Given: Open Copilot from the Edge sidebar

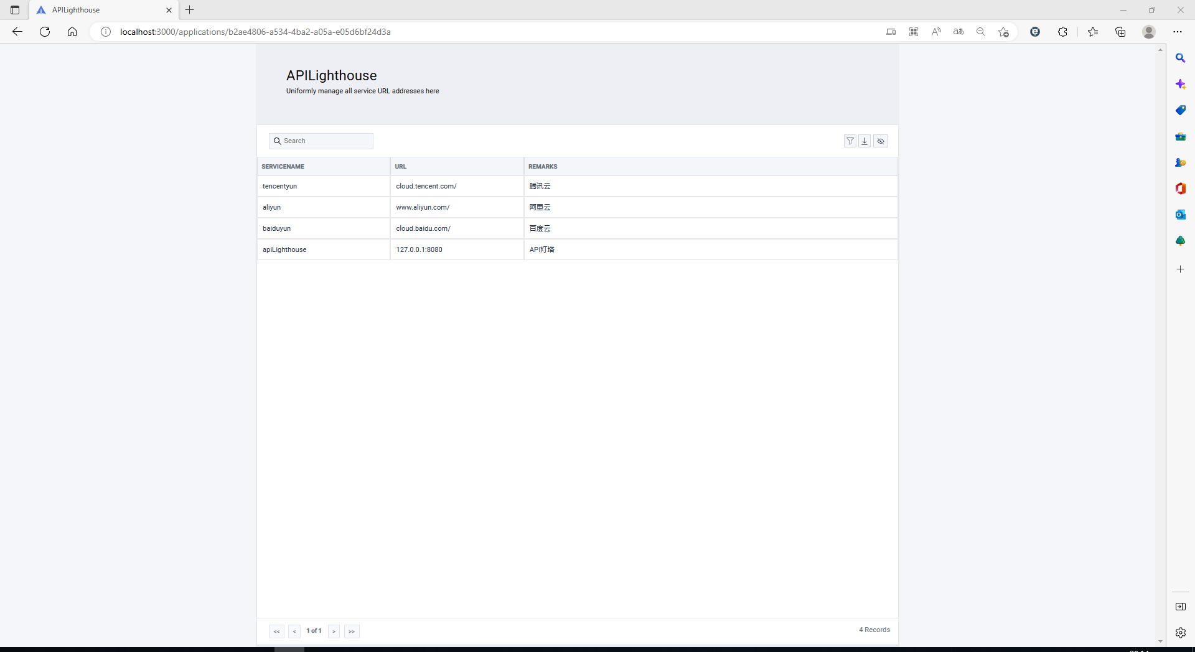Looking at the screenshot, I should click(1181, 84).
